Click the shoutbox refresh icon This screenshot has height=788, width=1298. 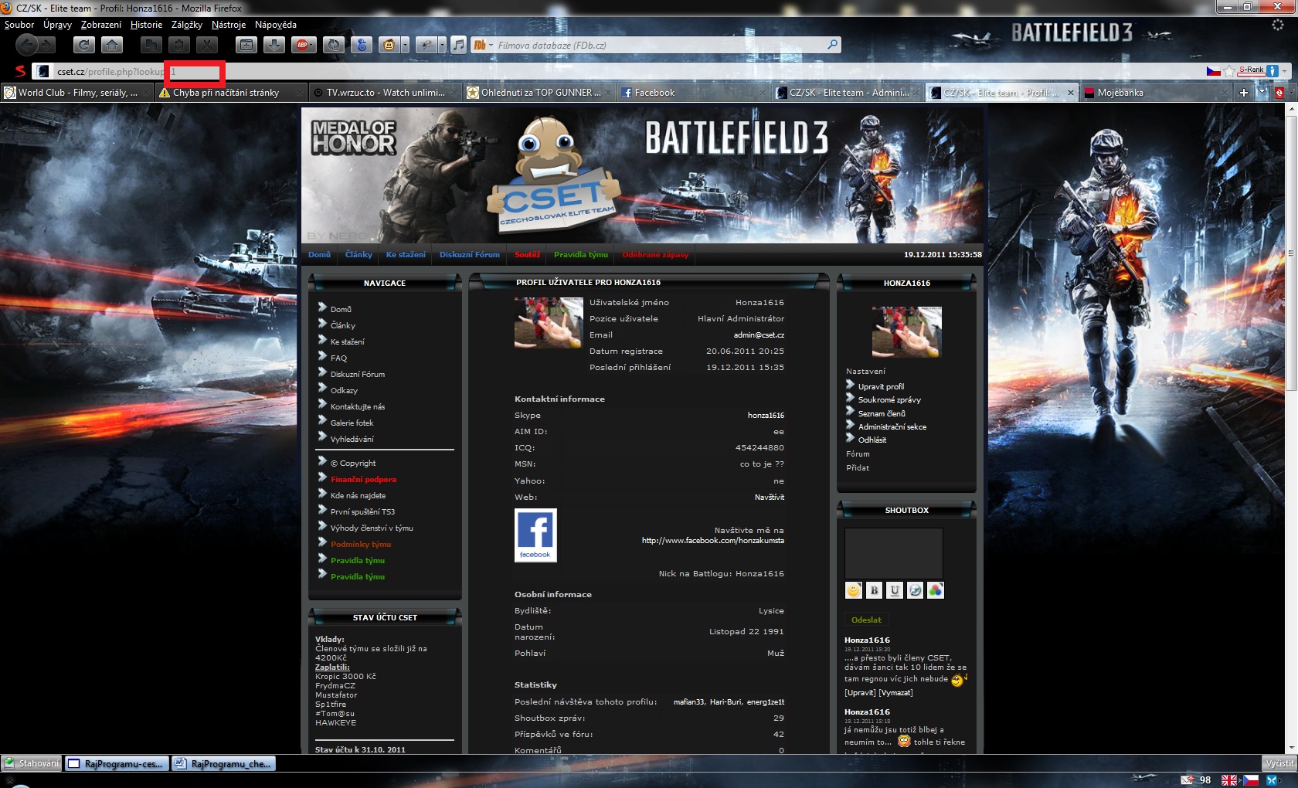[915, 590]
